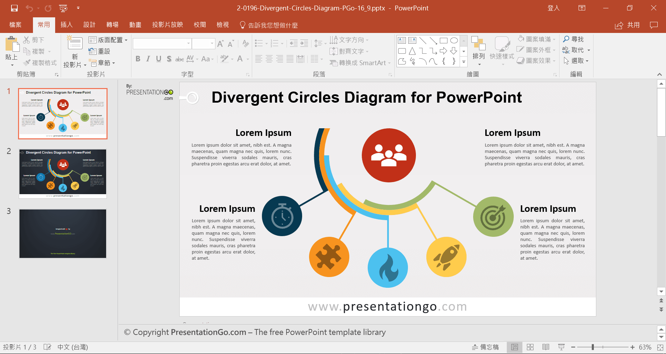The height and width of the screenshot is (354, 666).
Task: Decrease font size with the small A icon
Action: (231, 44)
